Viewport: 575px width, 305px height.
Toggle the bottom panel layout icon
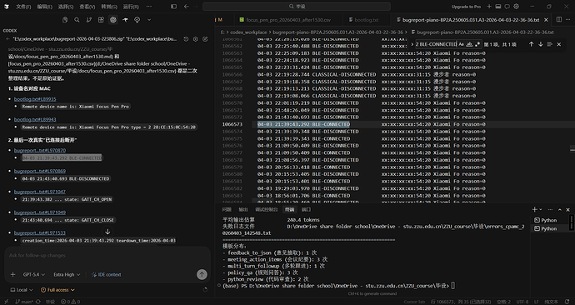[x=498, y=6]
